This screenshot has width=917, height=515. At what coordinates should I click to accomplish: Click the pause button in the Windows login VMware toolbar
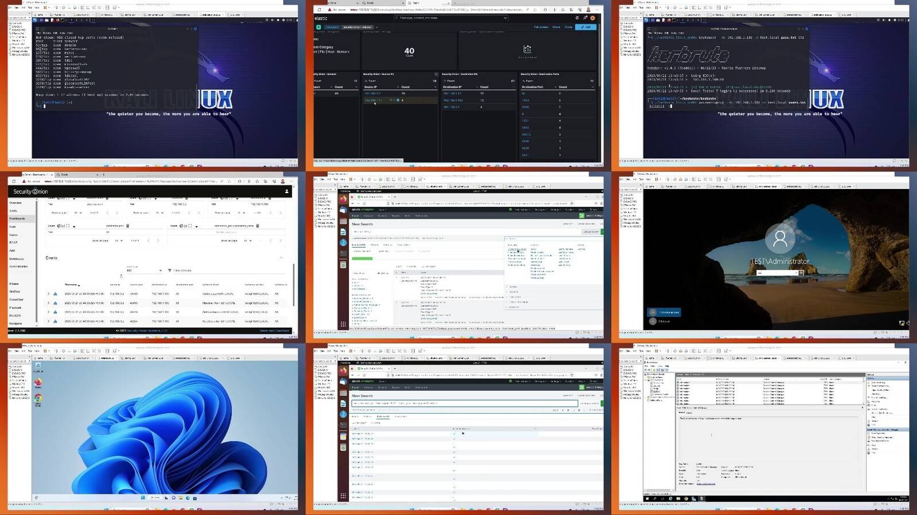pos(657,179)
